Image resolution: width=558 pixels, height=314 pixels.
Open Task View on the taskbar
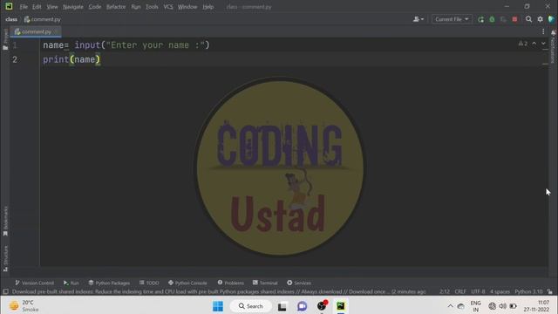click(x=282, y=306)
